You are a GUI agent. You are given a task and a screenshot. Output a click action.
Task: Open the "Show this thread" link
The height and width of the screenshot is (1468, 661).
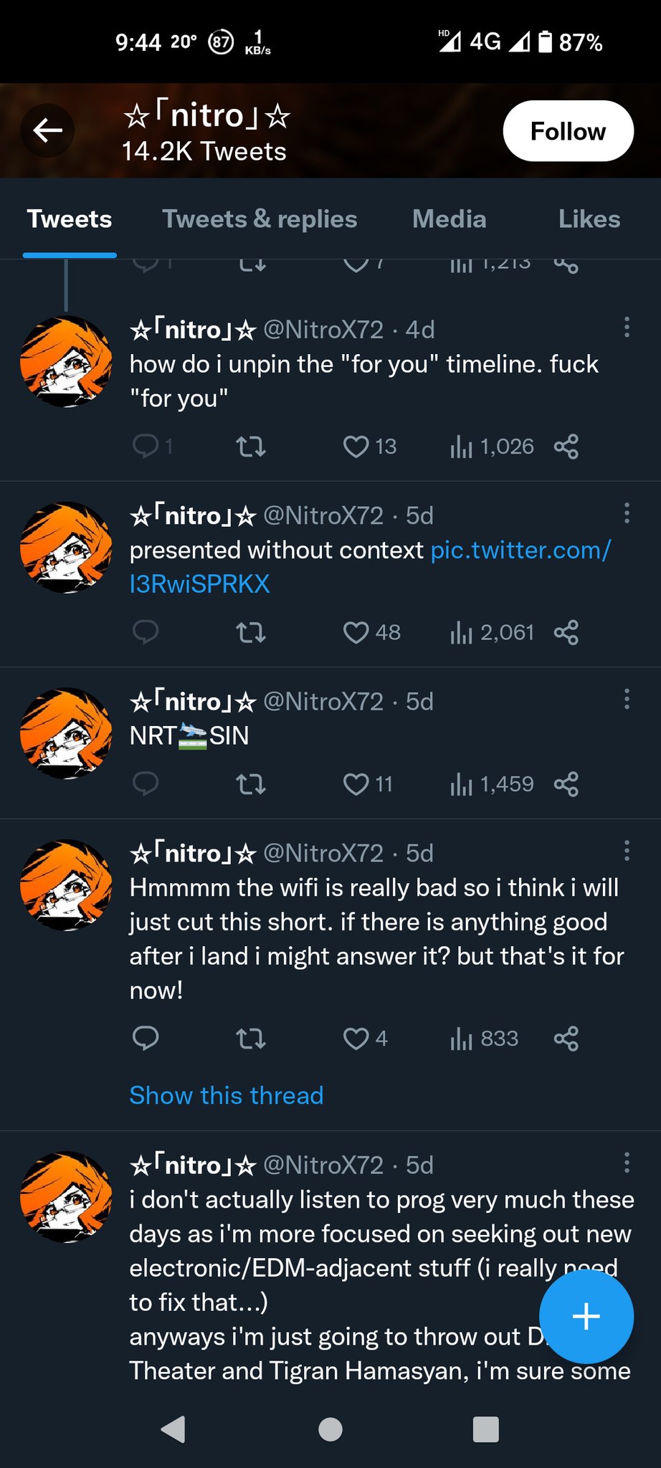(226, 1095)
